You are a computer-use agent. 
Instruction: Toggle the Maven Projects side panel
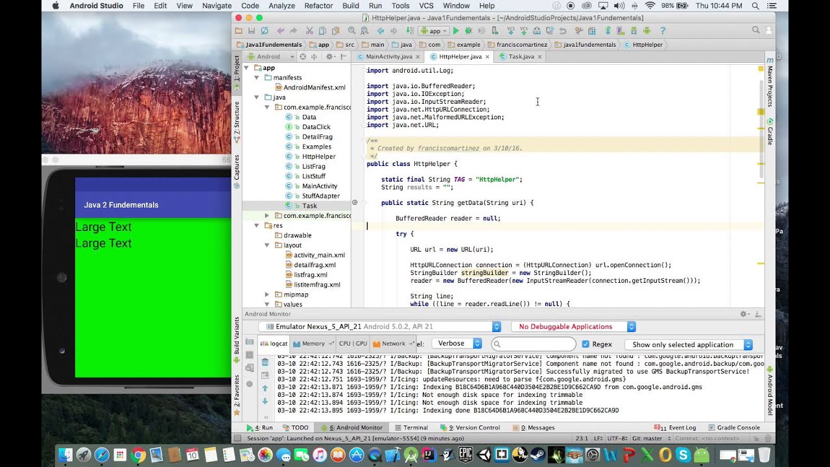tap(770, 82)
